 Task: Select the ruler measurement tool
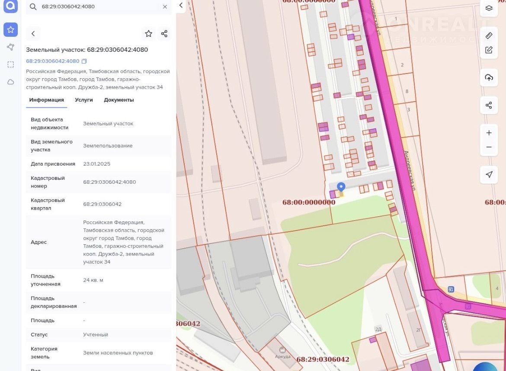pyautogui.click(x=489, y=35)
